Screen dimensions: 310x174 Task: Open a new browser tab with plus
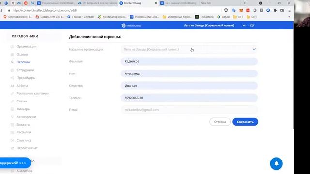245,3
